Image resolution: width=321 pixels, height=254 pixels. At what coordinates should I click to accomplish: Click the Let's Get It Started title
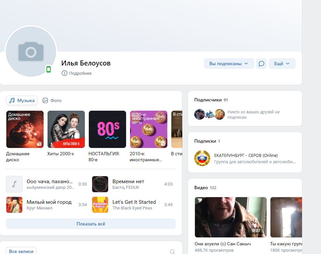click(x=134, y=202)
